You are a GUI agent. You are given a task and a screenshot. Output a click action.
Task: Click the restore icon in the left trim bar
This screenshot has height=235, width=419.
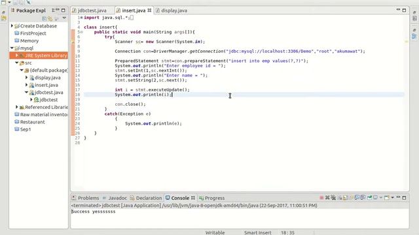tap(3, 12)
